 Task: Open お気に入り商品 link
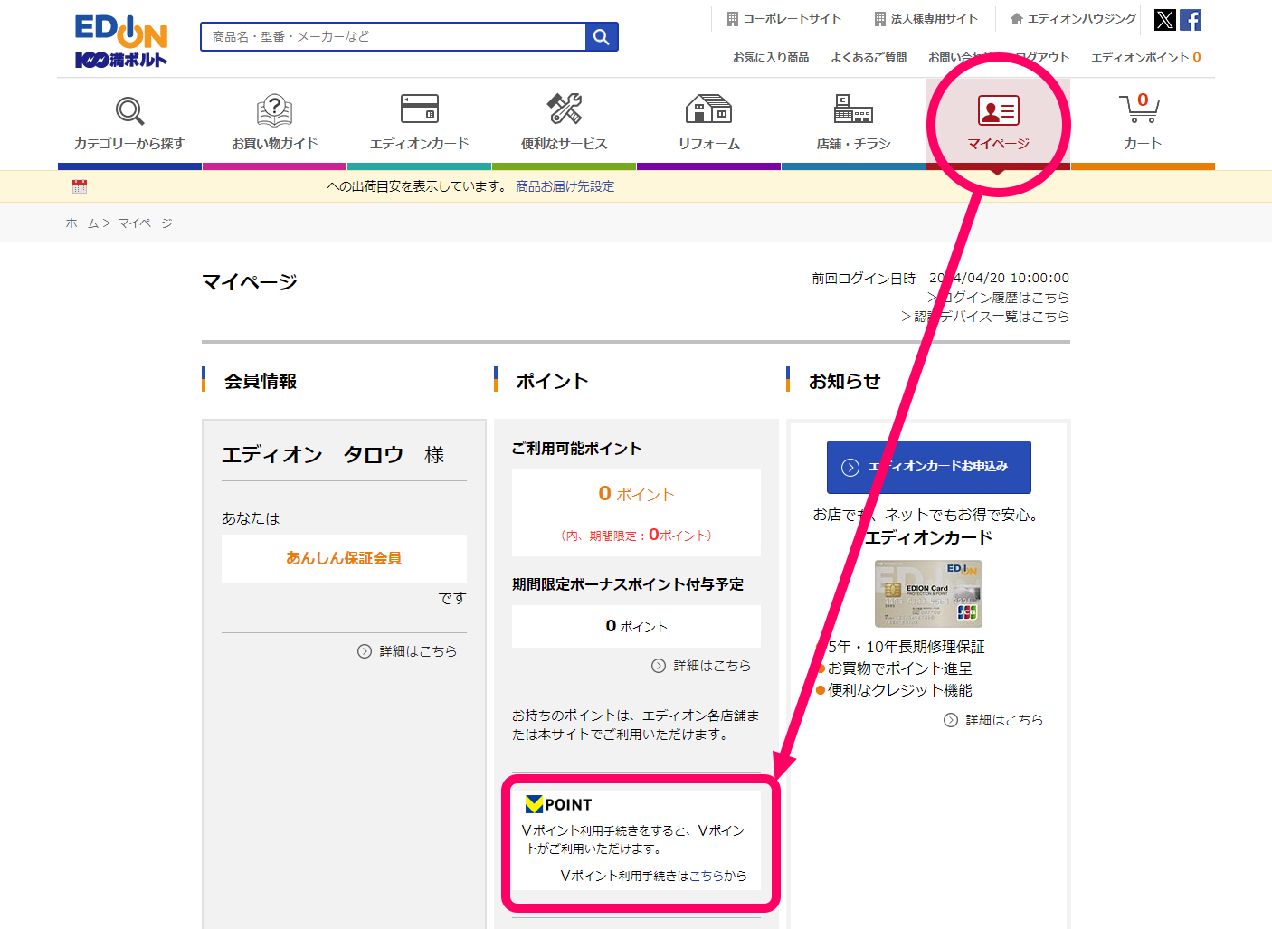pyautogui.click(x=771, y=57)
